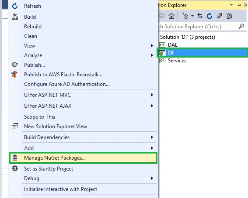248x198 pixels.
Task: Click the Home icon in Solution Explorer toolbar
Action: coord(171,16)
